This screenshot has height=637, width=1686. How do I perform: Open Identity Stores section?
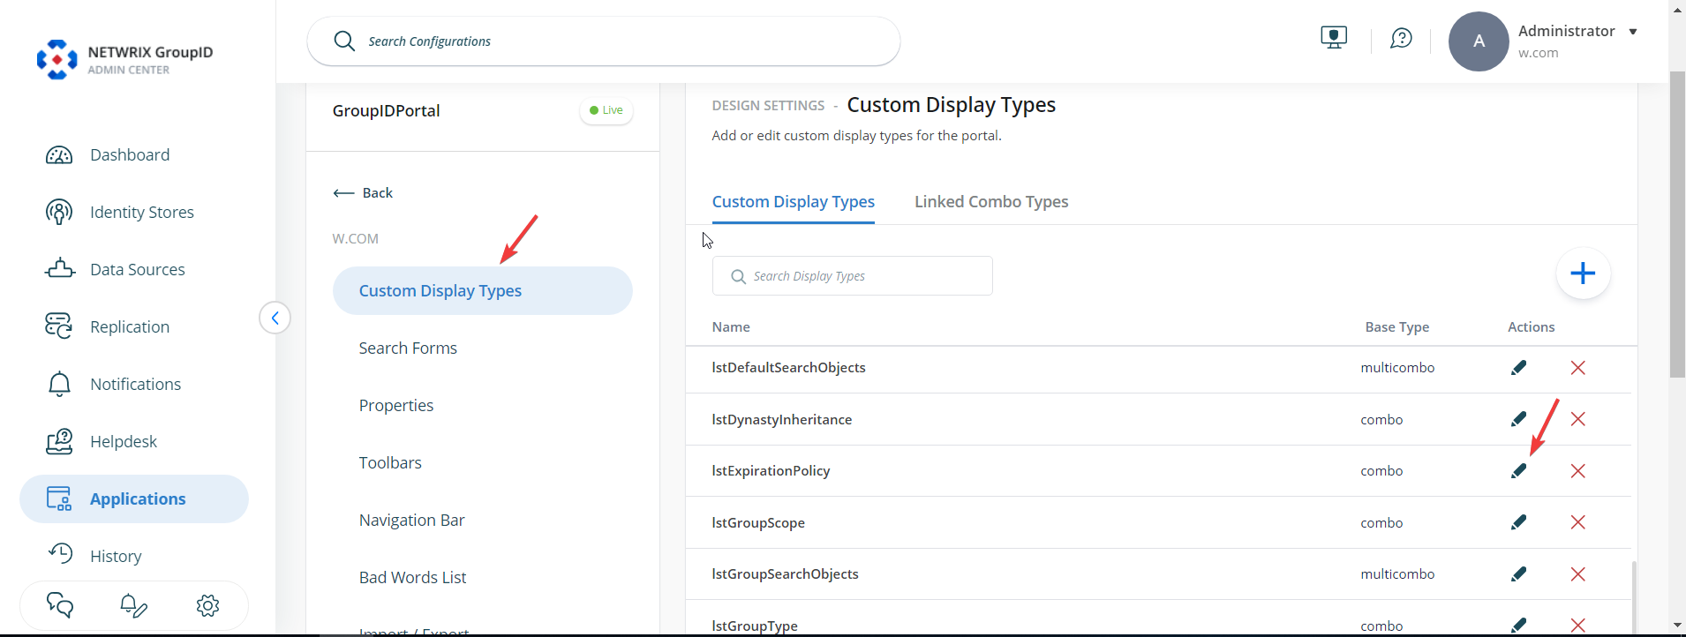click(142, 213)
